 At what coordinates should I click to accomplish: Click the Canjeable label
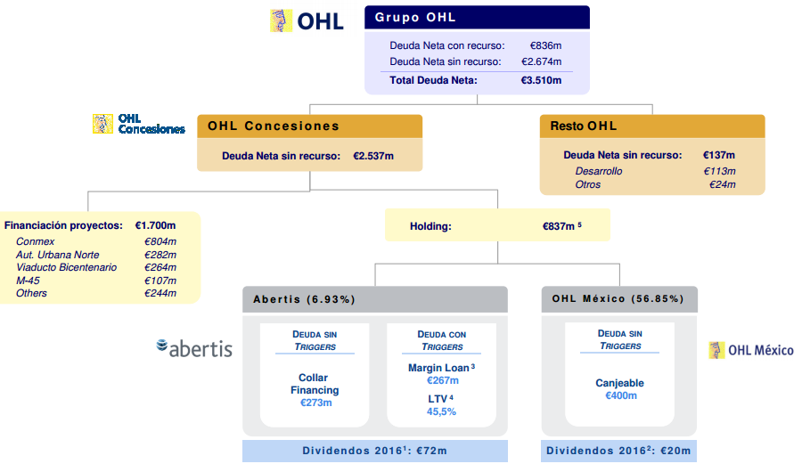[x=619, y=383]
